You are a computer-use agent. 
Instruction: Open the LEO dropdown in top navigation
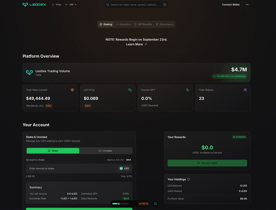pyautogui.click(x=71, y=5)
